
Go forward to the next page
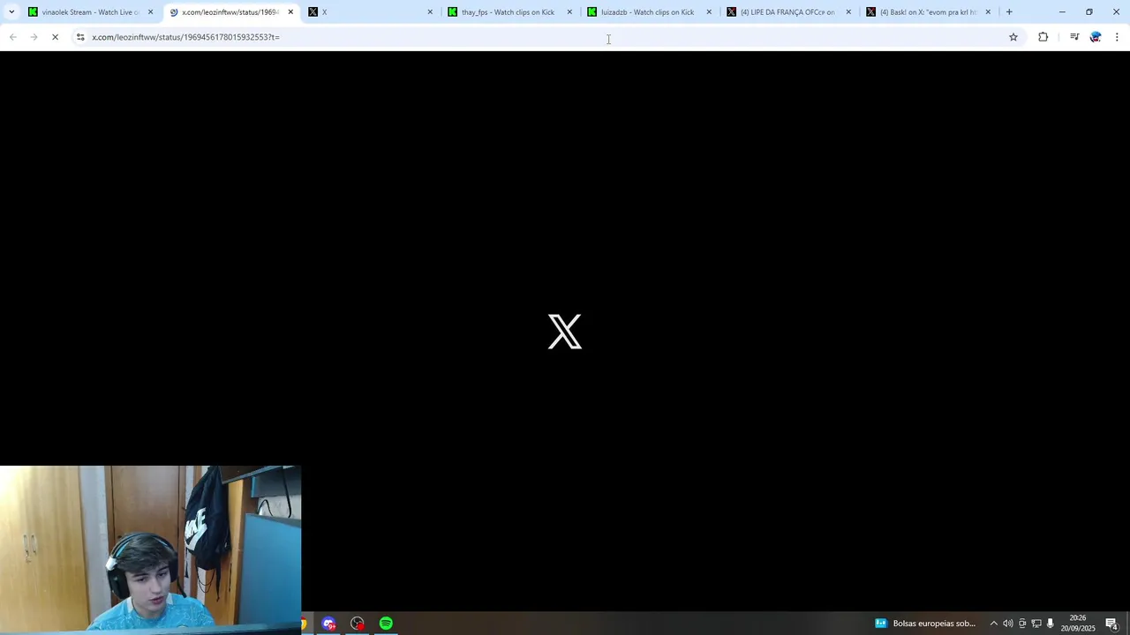[x=34, y=37]
